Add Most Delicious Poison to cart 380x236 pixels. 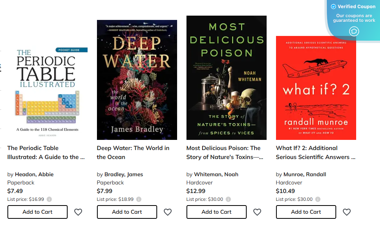point(216,212)
